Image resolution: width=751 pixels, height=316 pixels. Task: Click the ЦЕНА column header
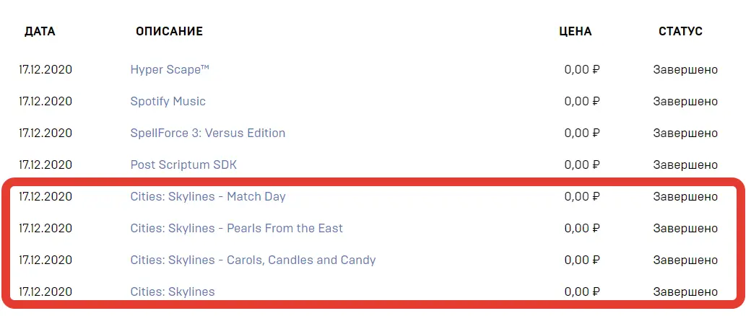(576, 32)
